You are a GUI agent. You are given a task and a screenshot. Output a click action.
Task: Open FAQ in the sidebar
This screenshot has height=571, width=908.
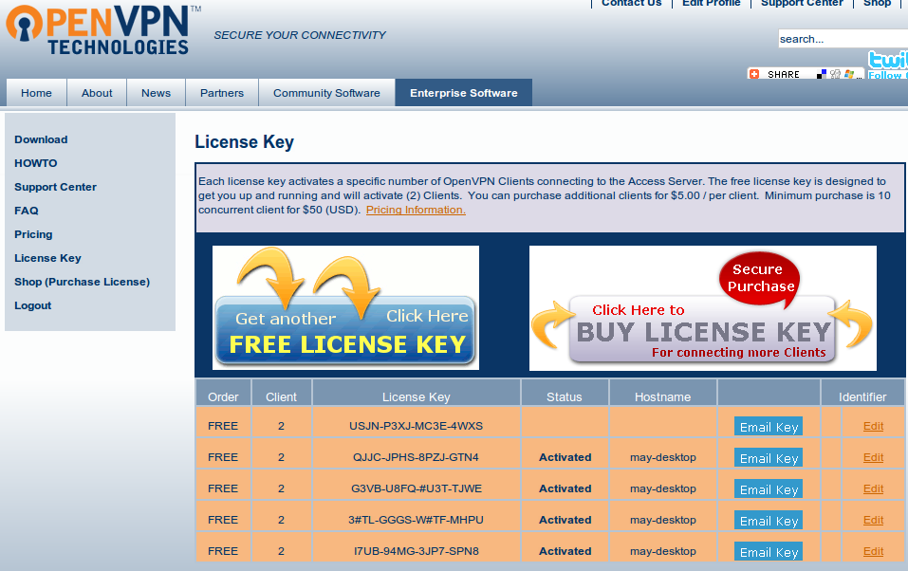[27, 211]
